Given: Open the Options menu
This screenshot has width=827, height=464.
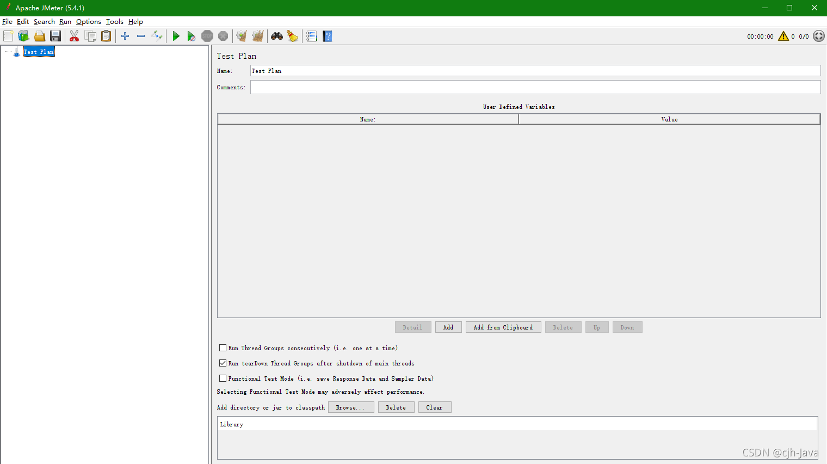Looking at the screenshot, I should pos(89,22).
